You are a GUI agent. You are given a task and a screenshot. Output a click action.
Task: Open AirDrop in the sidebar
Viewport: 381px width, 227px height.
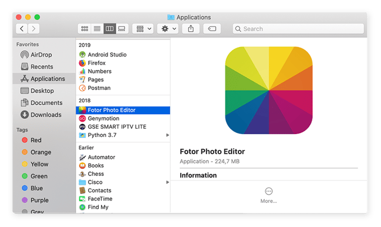(x=44, y=55)
